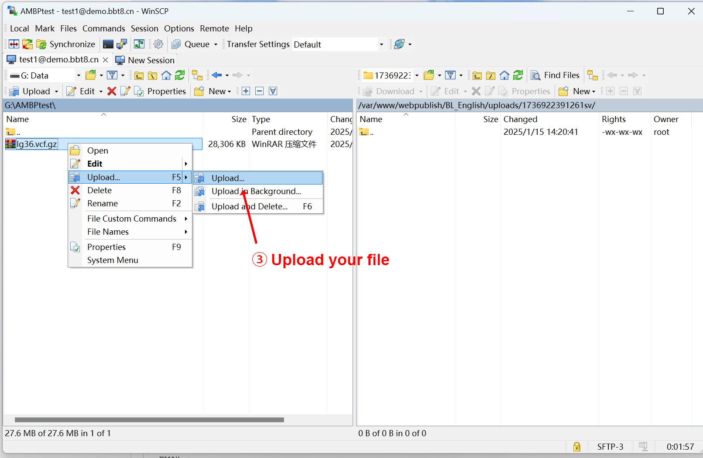Refresh the remote panel
This screenshot has width=703, height=458.
point(518,75)
